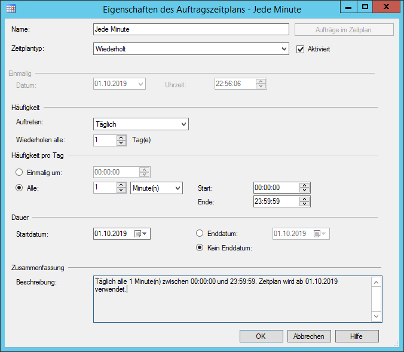404x352 pixels.
Task: Open the Zeitplantyp dropdown showing Wiederholt
Action: [191, 48]
